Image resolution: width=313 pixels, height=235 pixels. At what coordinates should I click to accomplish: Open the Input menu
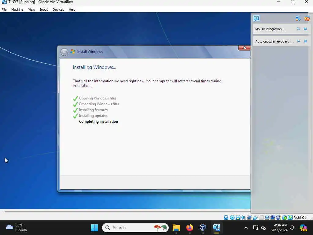[x=44, y=9]
